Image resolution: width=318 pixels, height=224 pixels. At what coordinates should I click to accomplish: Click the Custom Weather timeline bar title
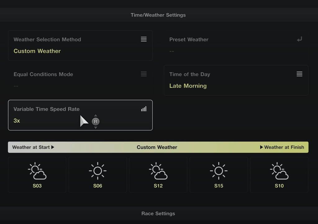tap(157, 147)
